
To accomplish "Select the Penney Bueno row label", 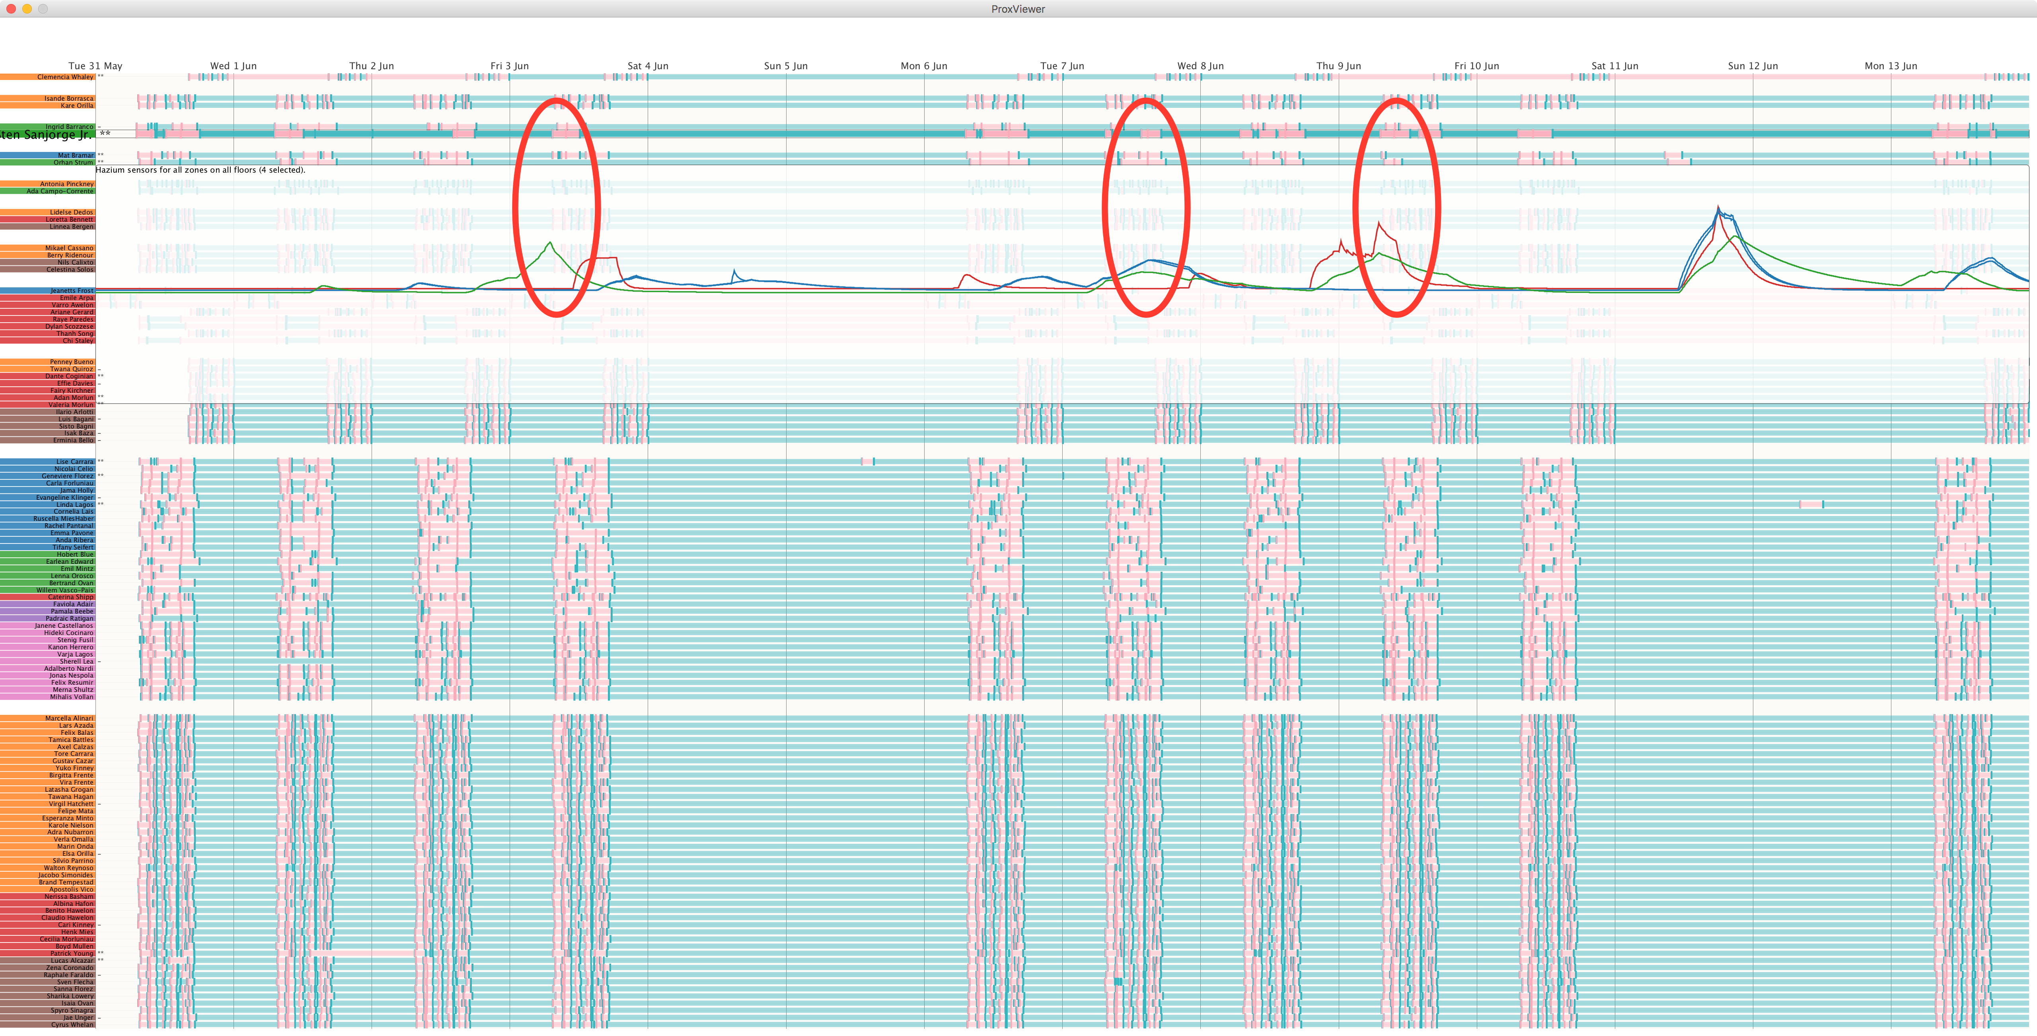I will 47,361.
